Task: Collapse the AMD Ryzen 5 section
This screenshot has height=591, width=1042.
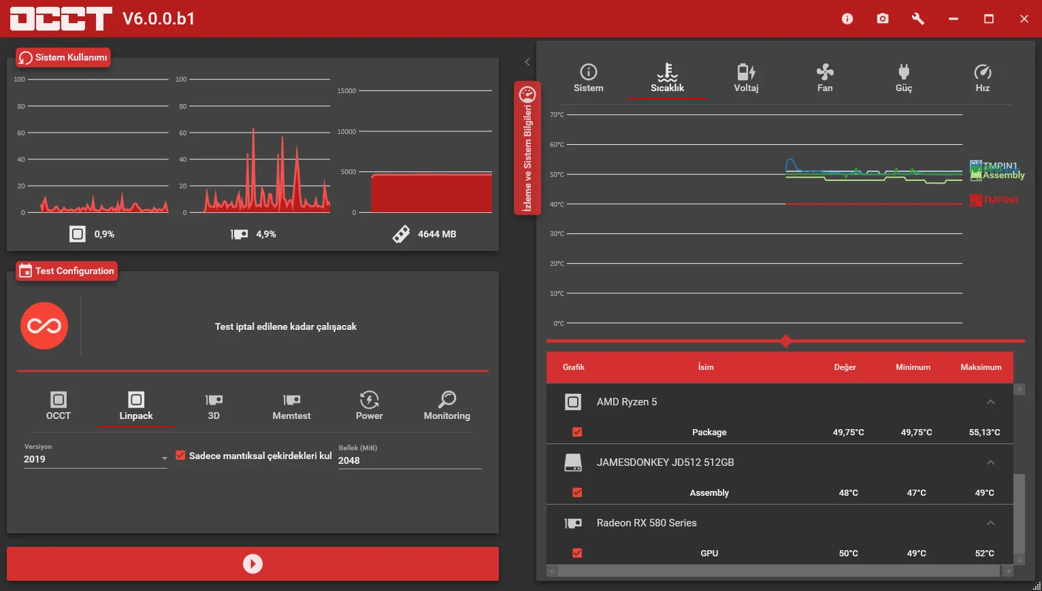Action: tap(991, 402)
